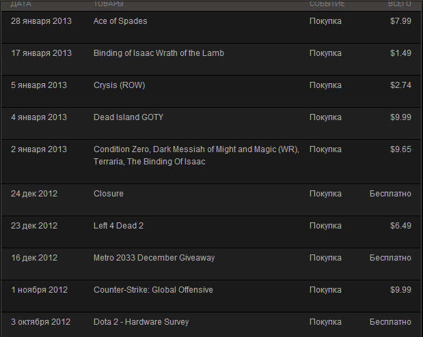Open the Condition Zero bundle purchase

click(211, 162)
